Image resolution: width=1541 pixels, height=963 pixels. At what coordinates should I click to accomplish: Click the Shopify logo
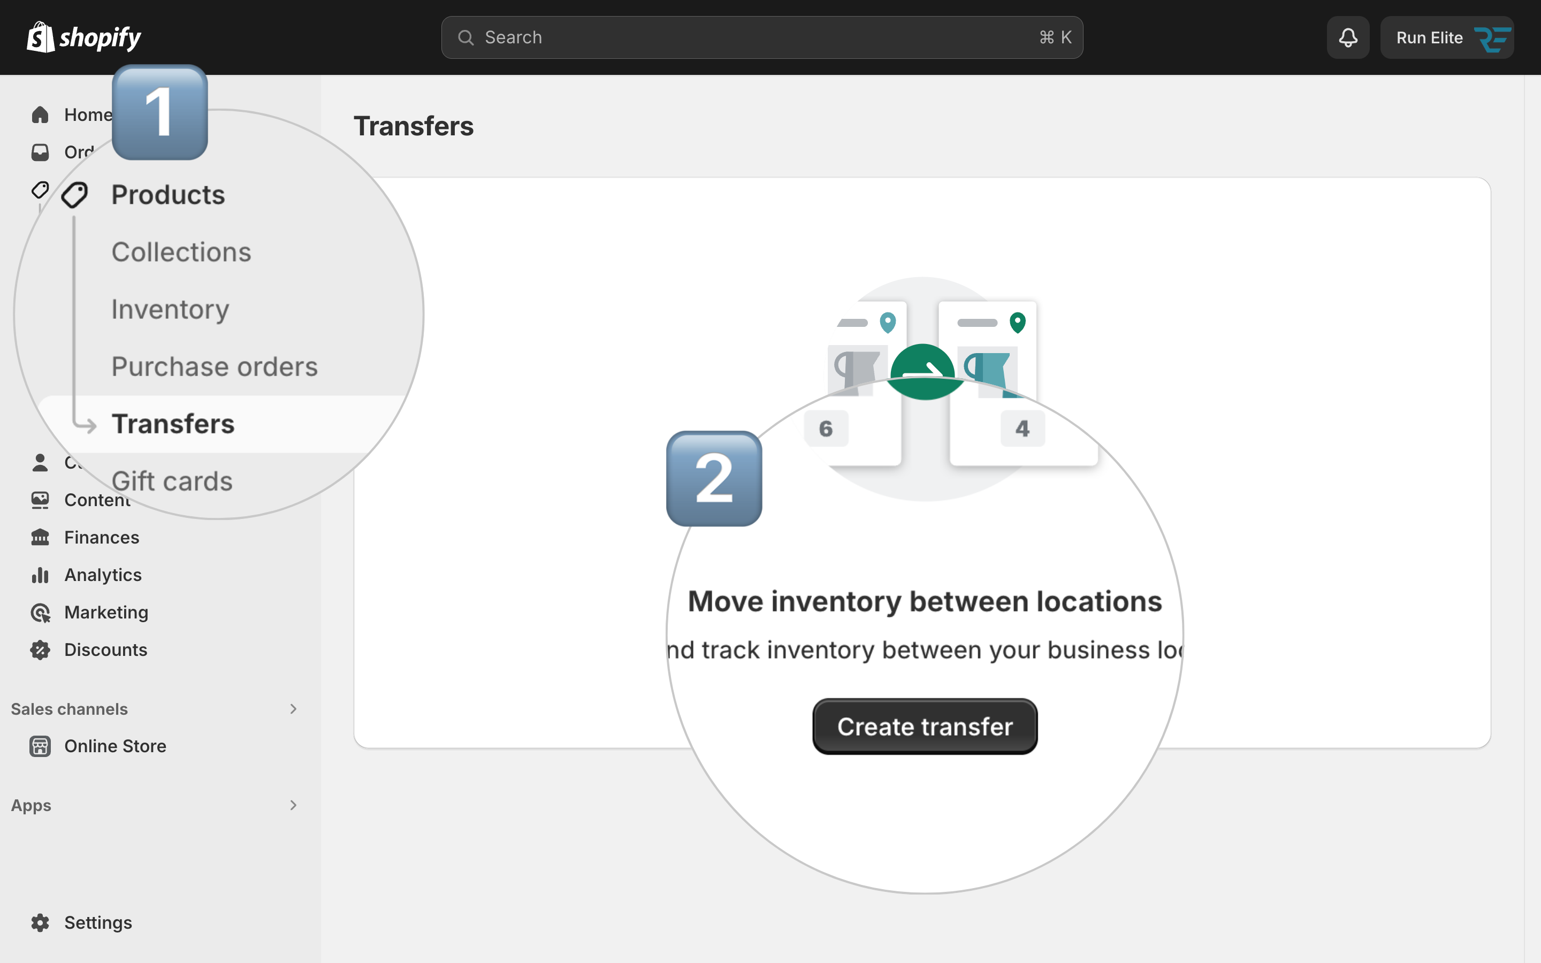pos(84,37)
